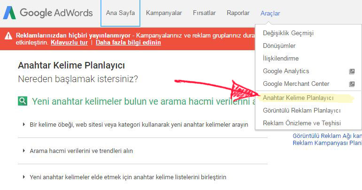The height and width of the screenshot is (190, 362).
Task: Click the 'Anahtar Kelime Planlayıcı' page title
Action: [x=71, y=66]
